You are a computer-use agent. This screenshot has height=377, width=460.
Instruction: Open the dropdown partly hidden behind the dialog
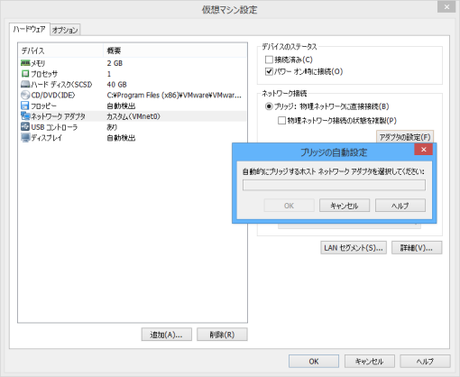tap(349, 225)
